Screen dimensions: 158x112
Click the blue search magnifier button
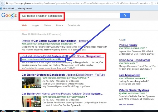[125, 15]
